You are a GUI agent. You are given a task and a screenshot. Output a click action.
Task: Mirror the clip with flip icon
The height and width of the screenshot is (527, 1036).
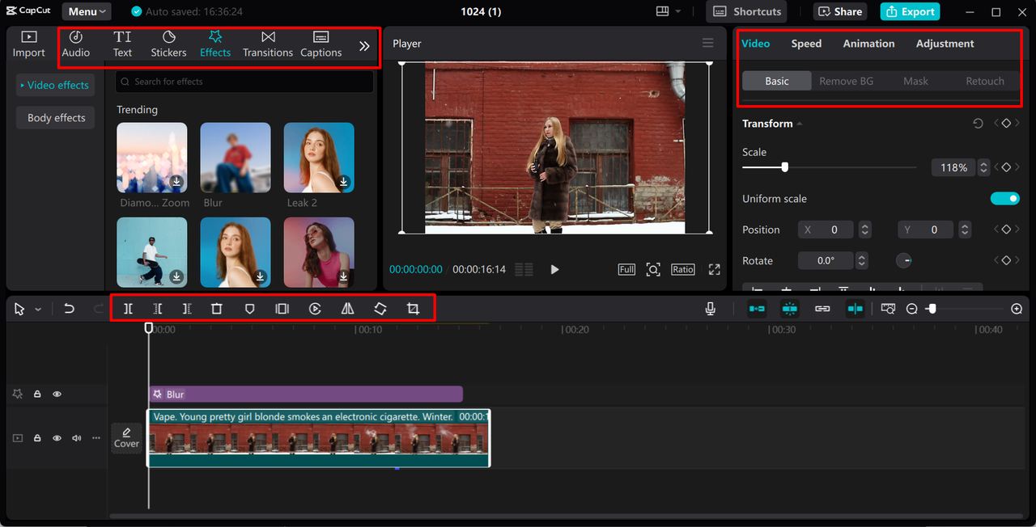point(347,309)
